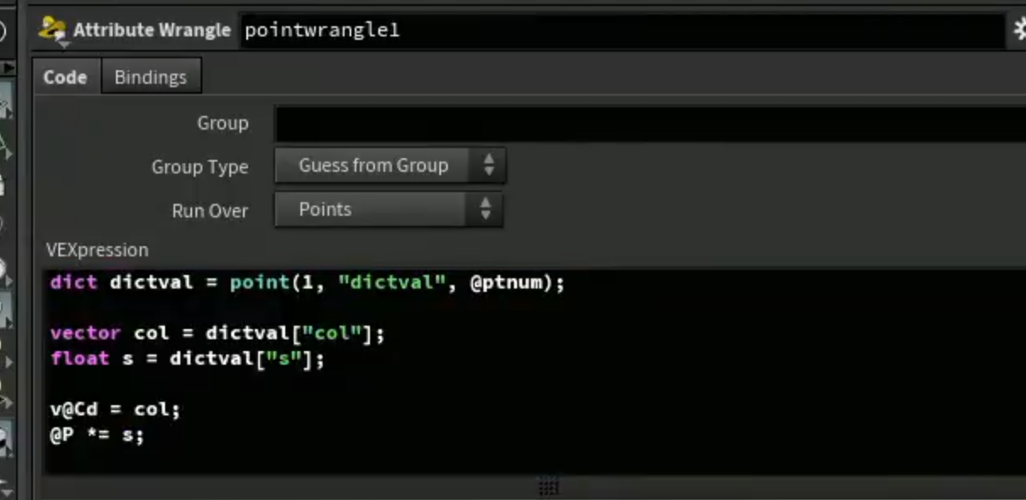Screen dimensions: 1026x500
Task: Click the Group input field
Action: tap(650, 124)
